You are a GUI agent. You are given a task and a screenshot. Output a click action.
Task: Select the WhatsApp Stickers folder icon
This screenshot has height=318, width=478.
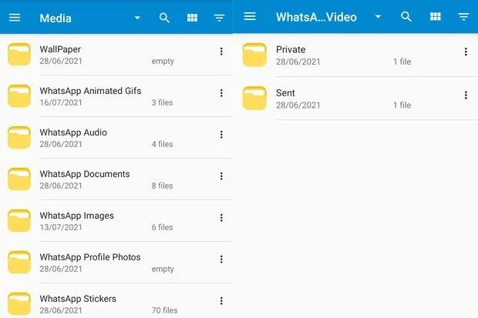(x=19, y=303)
